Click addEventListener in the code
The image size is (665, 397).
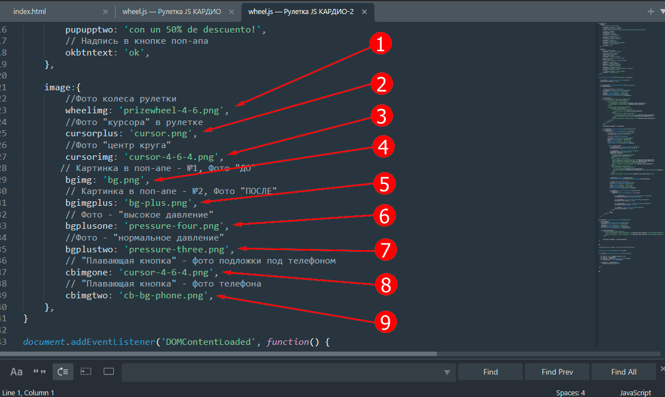(113, 342)
